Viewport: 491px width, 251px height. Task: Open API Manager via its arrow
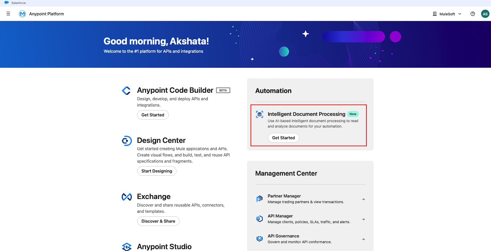pyautogui.click(x=363, y=219)
